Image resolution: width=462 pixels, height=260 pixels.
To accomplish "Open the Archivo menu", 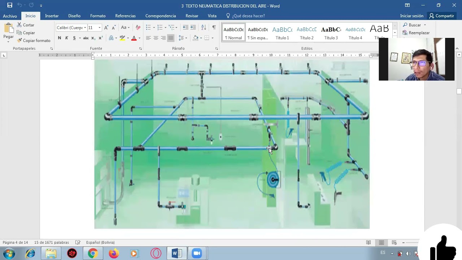I will 10,16.
